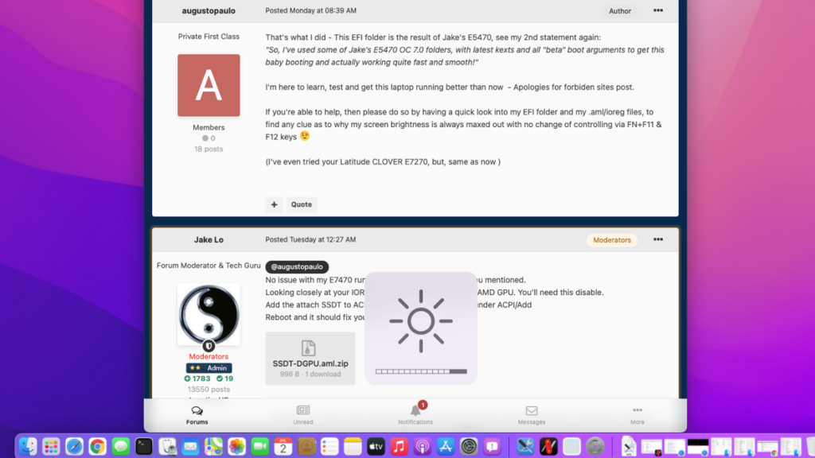Click the Moderators badge on Jake Lo's post
This screenshot has width=815, height=458.
tap(612, 240)
